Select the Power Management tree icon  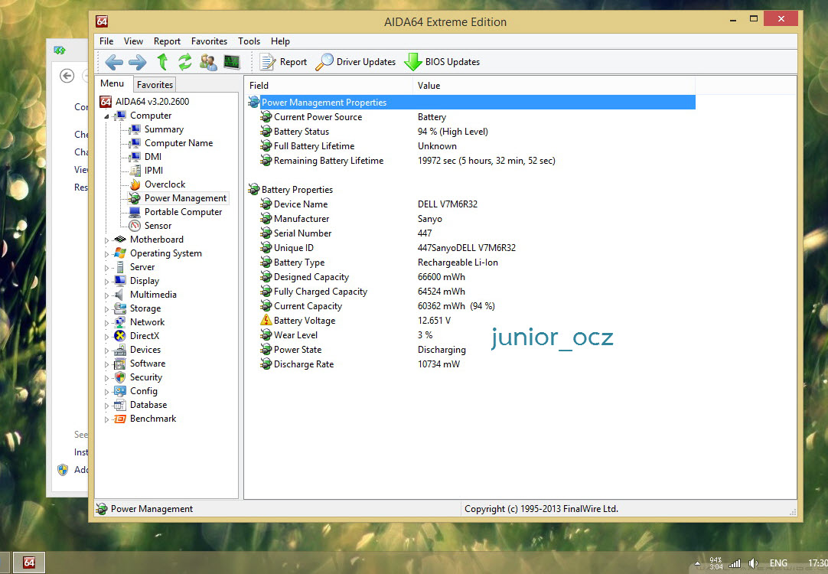point(135,198)
